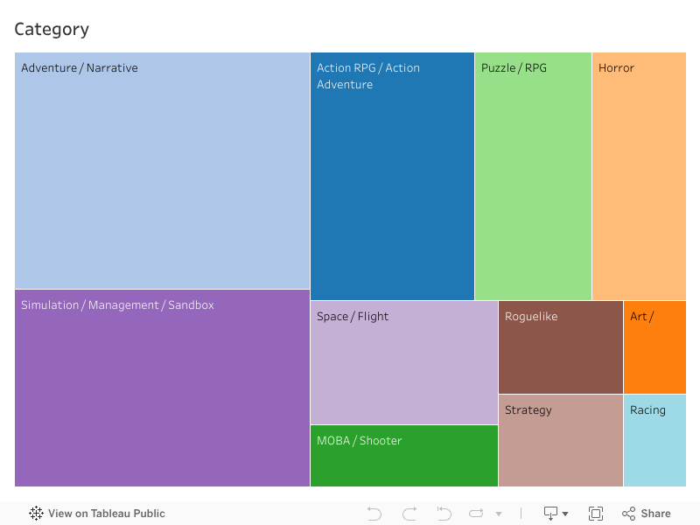Image resolution: width=700 pixels, height=525 pixels.
Task: Open the Download menu icon
Action: pyautogui.click(x=556, y=514)
